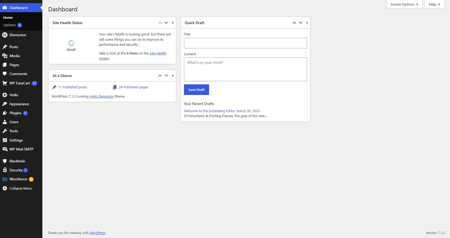Click the Hello plus-circle icon
Image resolution: width=450 pixels, height=238 pixels.
pos(5,95)
